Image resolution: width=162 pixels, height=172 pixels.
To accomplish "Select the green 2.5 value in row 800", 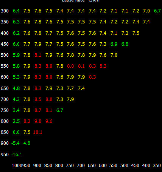I will 16,121.
